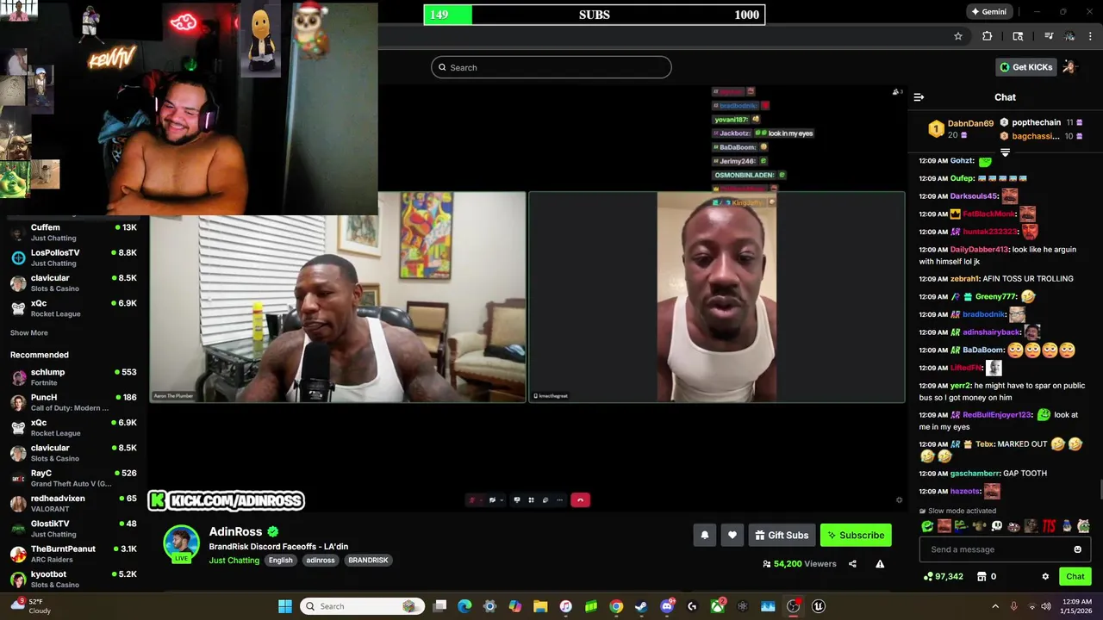Click the Windows taskbar Search box

pyautogui.click(x=362, y=606)
